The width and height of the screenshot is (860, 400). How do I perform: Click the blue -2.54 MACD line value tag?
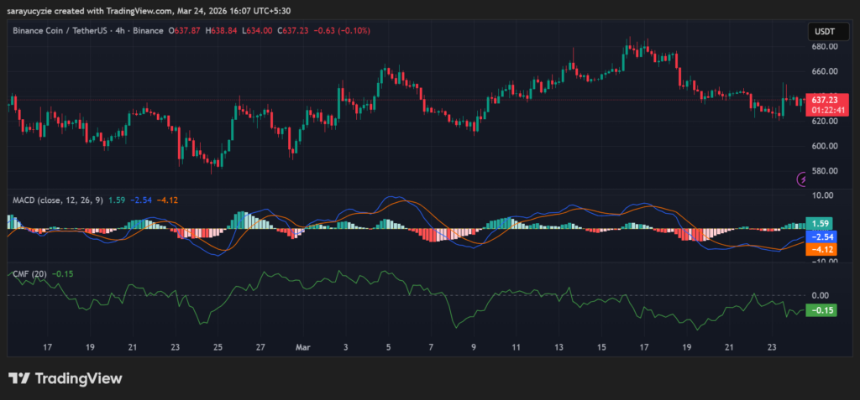pyautogui.click(x=819, y=237)
